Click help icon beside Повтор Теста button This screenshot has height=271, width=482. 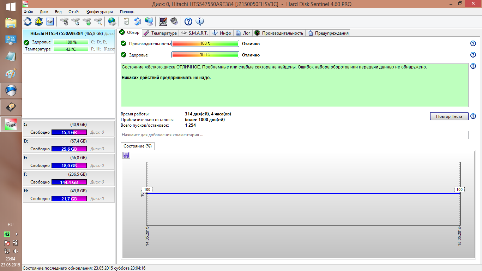pos(473,116)
